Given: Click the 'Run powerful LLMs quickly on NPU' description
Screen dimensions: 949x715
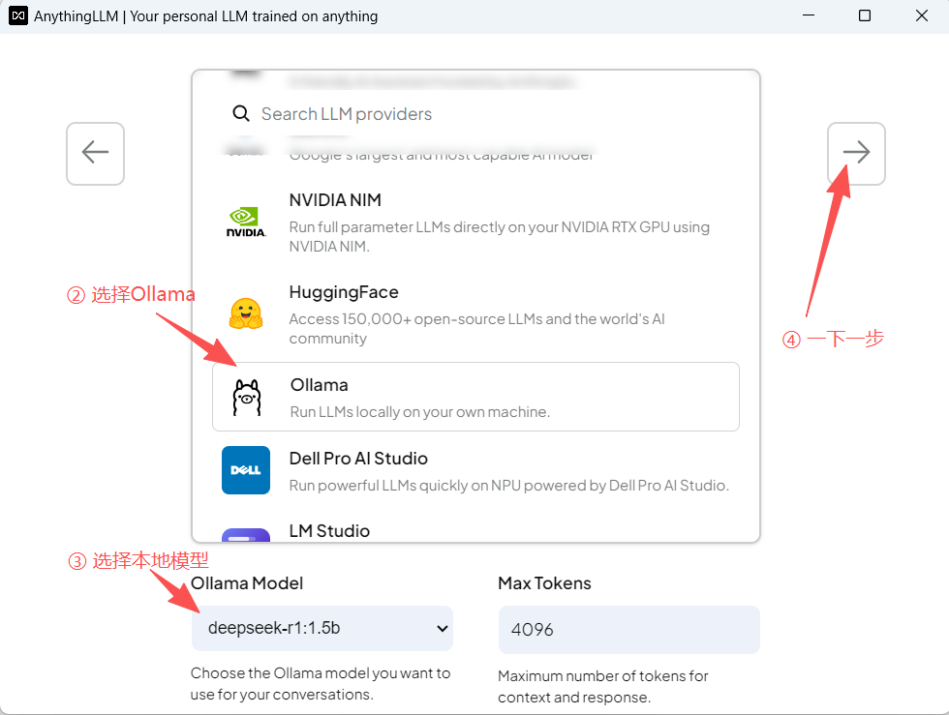Looking at the screenshot, I should [509, 486].
